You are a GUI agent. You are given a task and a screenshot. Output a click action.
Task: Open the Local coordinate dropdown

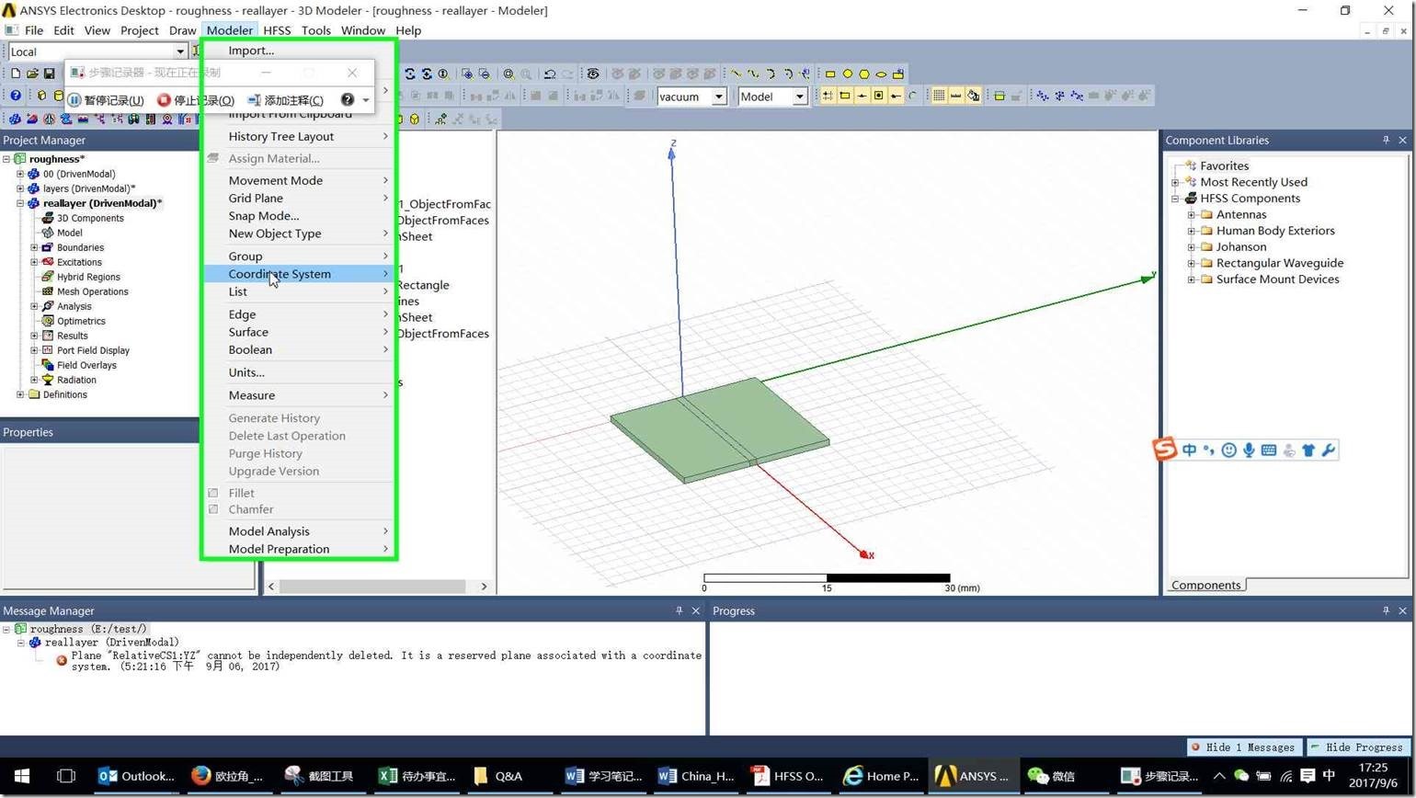(180, 51)
